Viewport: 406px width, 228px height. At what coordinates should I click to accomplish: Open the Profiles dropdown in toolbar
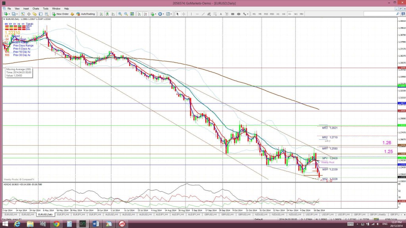(15, 14)
